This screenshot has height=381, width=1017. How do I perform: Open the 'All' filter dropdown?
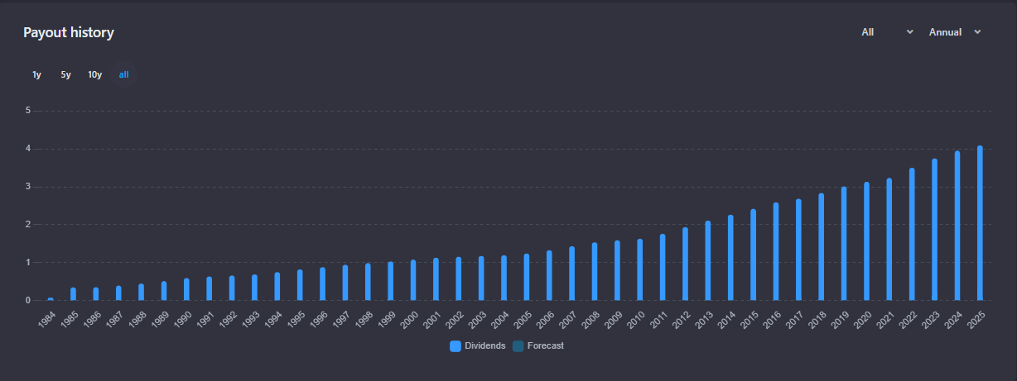pyautogui.click(x=887, y=32)
